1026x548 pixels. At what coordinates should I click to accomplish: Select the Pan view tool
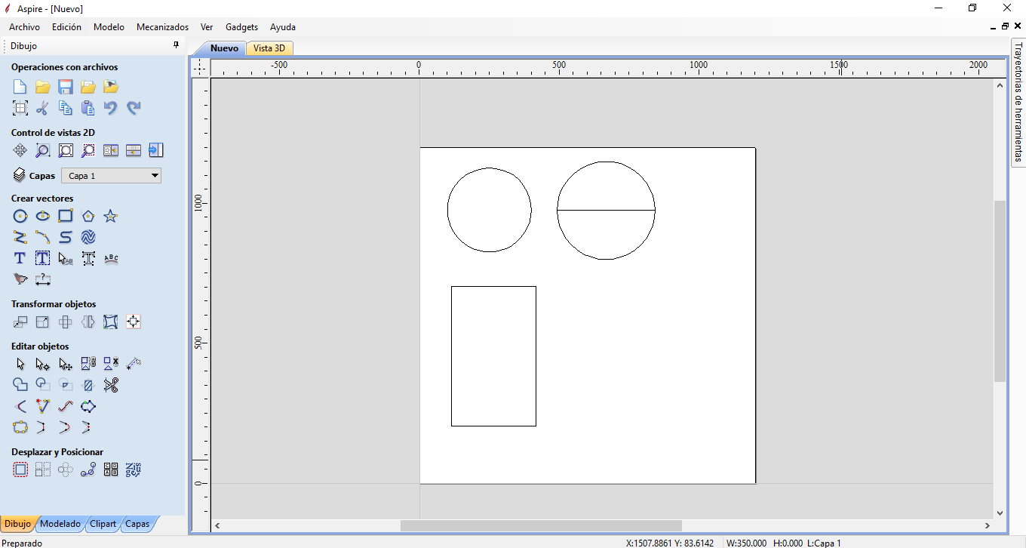[20, 150]
